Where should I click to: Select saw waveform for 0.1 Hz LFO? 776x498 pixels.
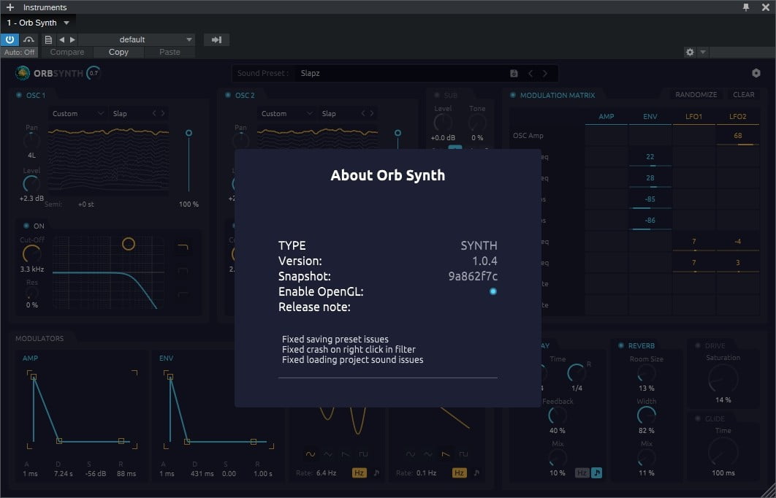pos(446,454)
